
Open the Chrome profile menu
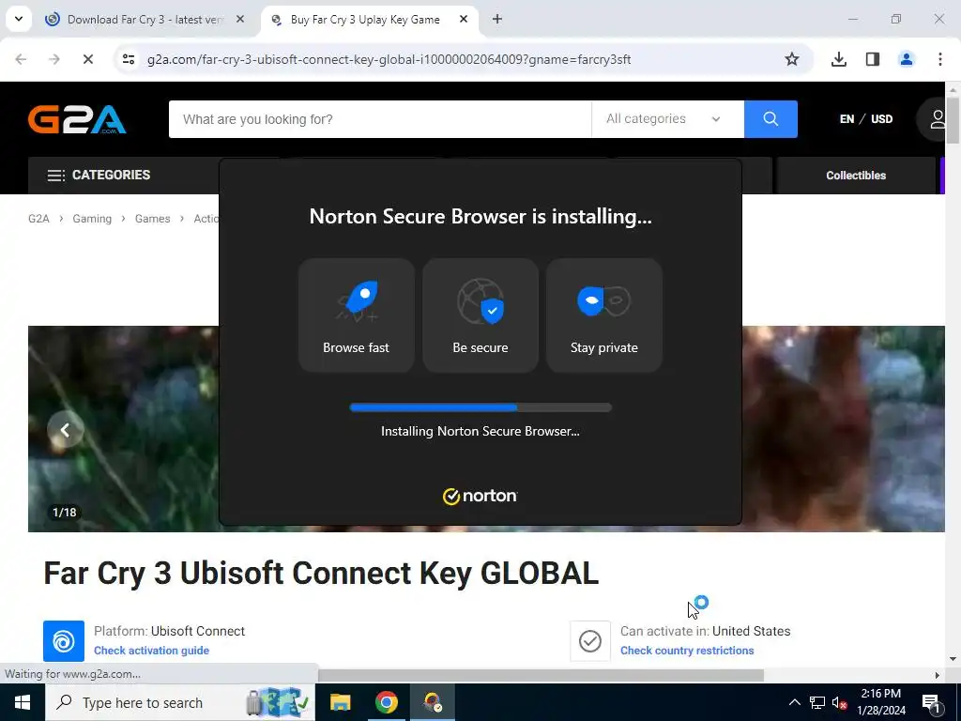point(906,59)
